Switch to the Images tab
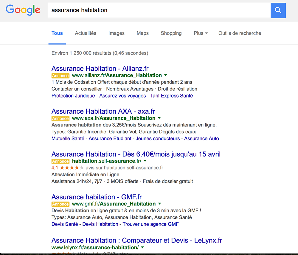The image size is (298, 255). (116, 33)
